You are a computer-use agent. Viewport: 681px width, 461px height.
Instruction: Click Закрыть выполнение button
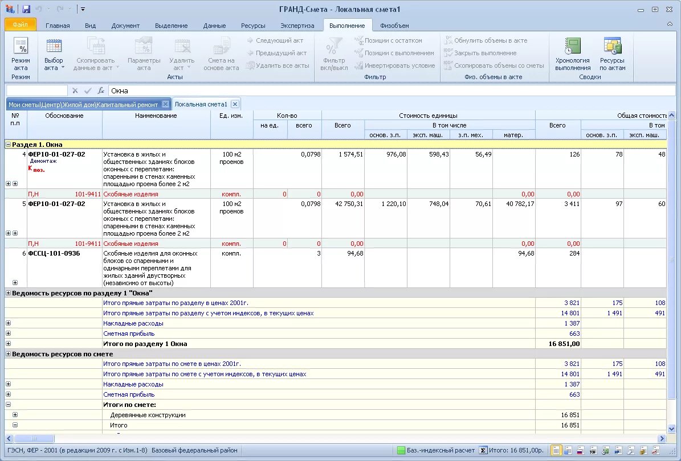[x=480, y=53]
